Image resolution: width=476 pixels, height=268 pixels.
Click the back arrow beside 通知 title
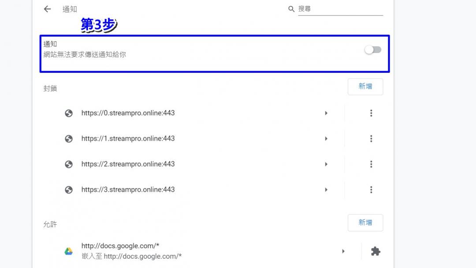(48, 9)
